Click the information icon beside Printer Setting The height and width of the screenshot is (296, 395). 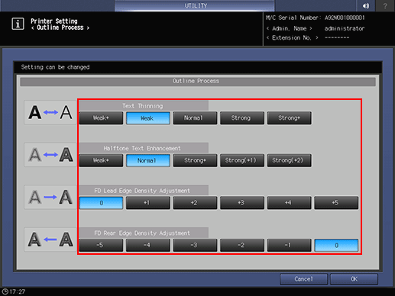click(x=18, y=24)
